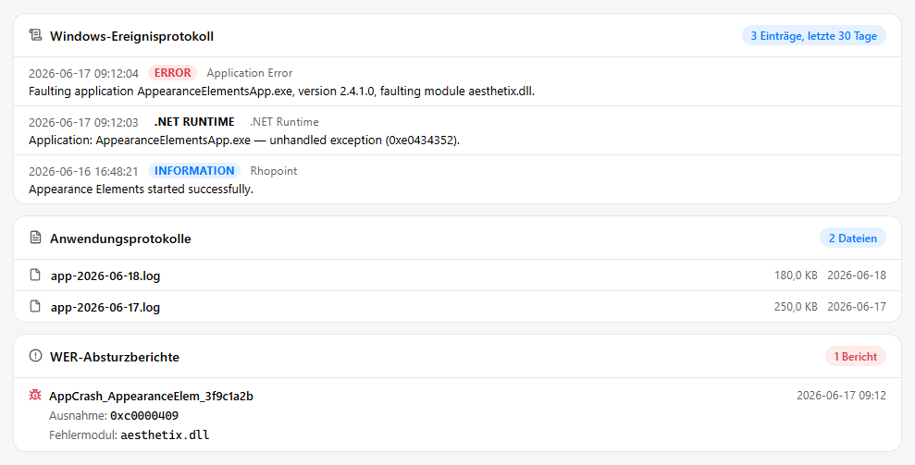This screenshot has width=915, height=465.
Task: Select the 'Appearance Elements started successfully' entry
Action: coord(457,179)
